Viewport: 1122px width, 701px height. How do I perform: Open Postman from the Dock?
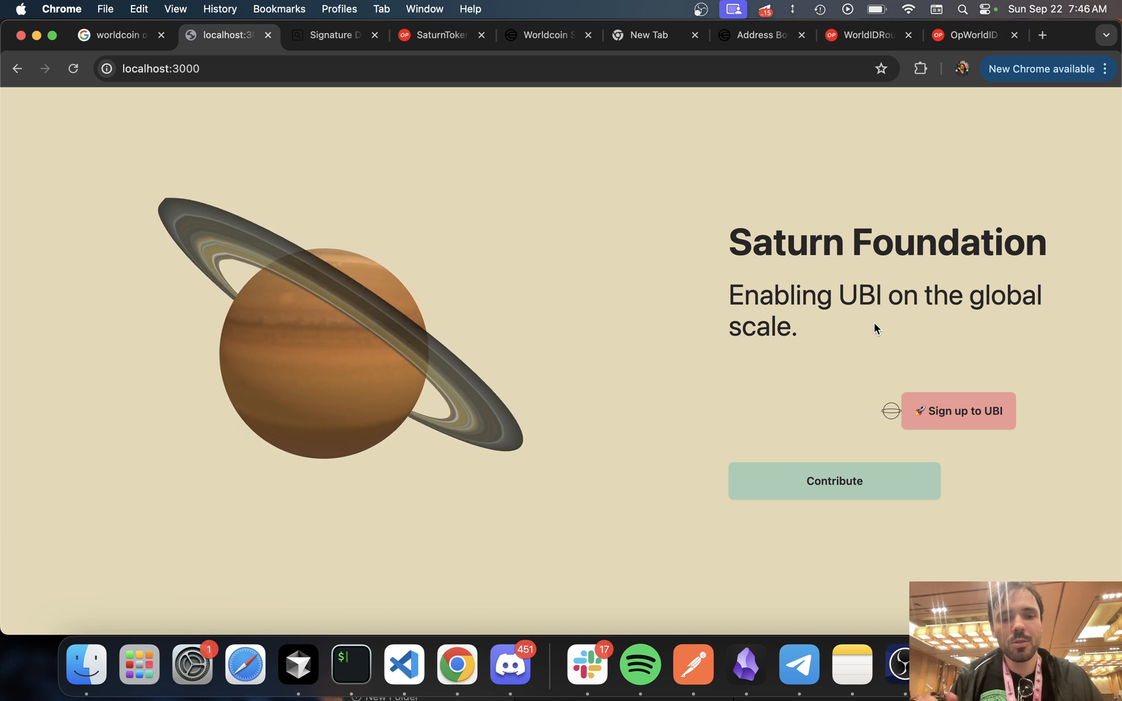pos(693,664)
